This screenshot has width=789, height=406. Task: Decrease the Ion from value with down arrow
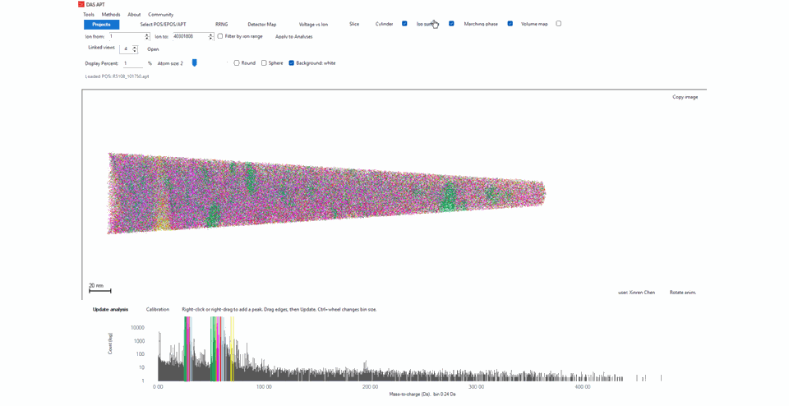click(x=147, y=39)
